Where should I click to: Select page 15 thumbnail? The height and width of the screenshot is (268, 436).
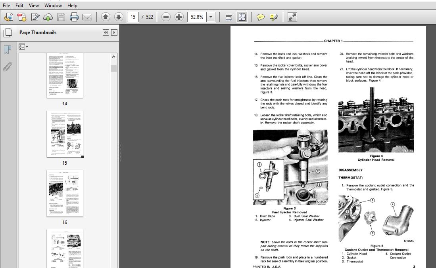point(65,134)
